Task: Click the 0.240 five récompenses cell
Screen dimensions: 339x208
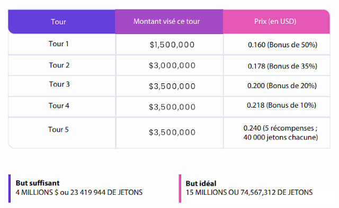Action: click(x=281, y=133)
